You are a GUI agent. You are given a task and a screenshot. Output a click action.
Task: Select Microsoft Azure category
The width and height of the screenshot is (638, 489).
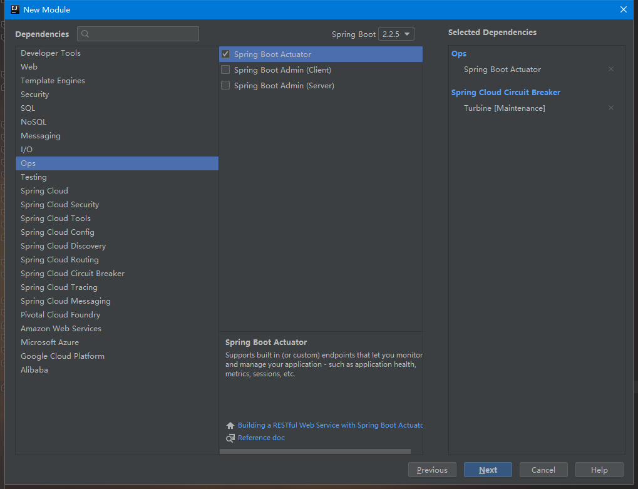(117, 342)
